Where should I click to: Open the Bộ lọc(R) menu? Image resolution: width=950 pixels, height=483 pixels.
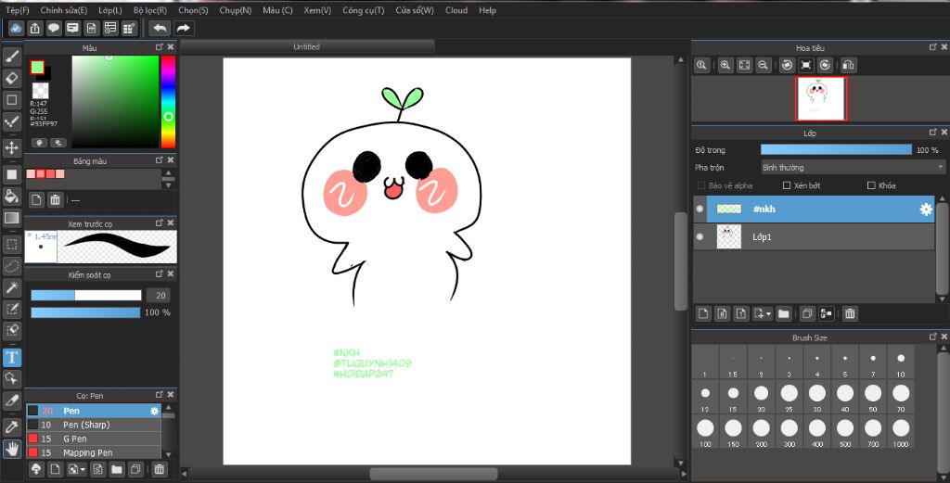click(x=150, y=10)
